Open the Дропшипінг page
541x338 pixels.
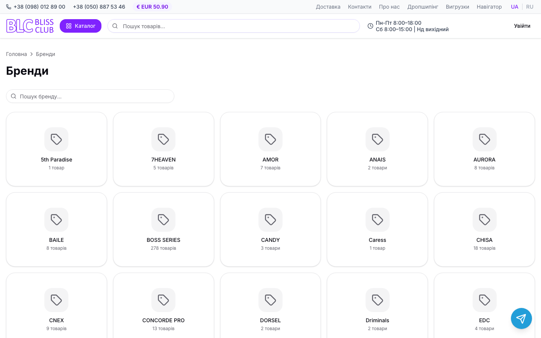point(423,7)
